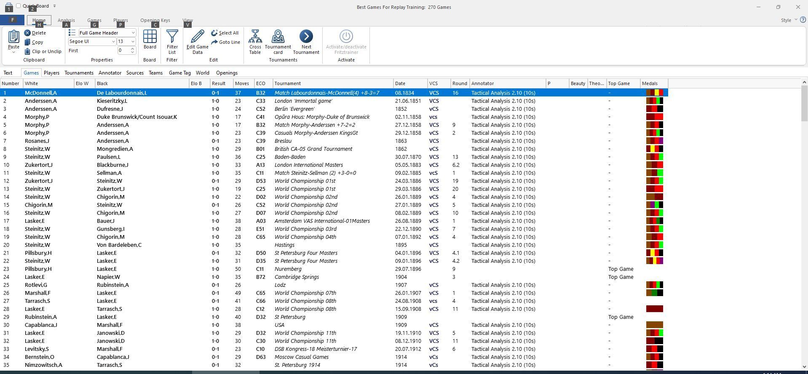The width and height of the screenshot is (808, 374).
Task: Click the Select All icon
Action: [x=214, y=33]
